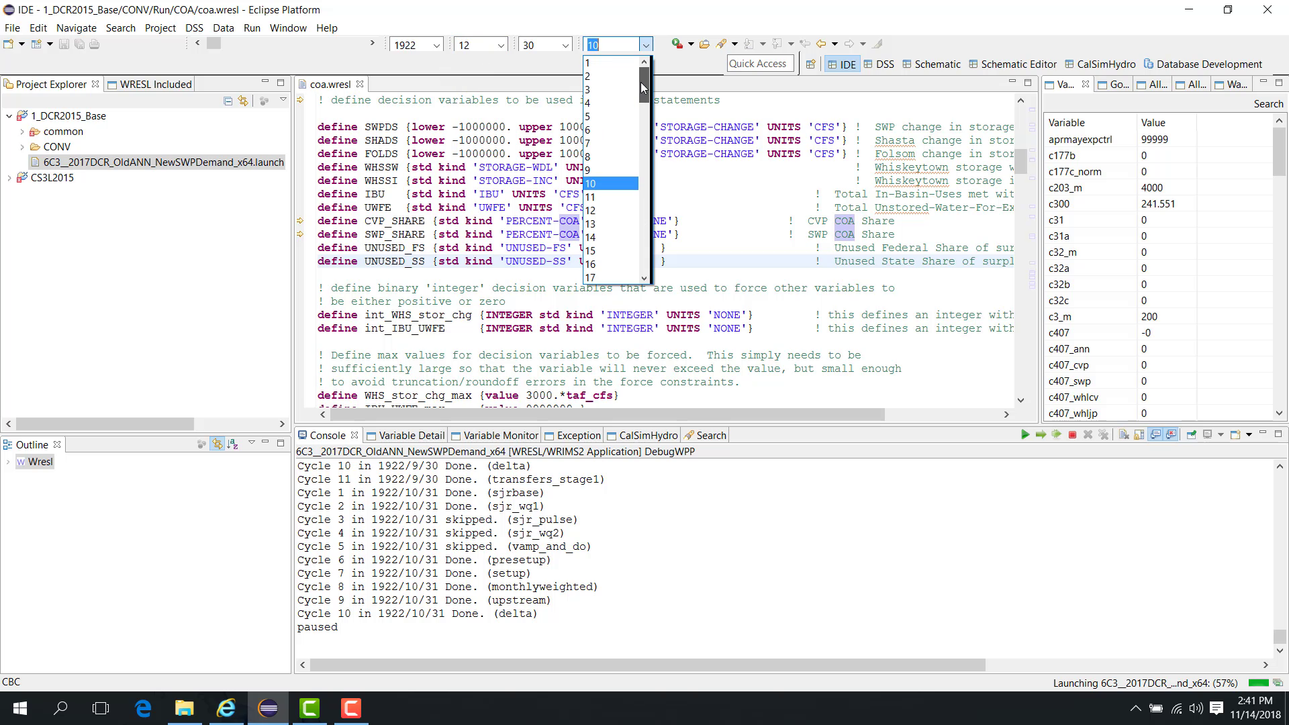This screenshot has width=1289, height=725.
Task: Collapse All in Project Explorer
Action: pyautogui.click(x=228, y=101)
